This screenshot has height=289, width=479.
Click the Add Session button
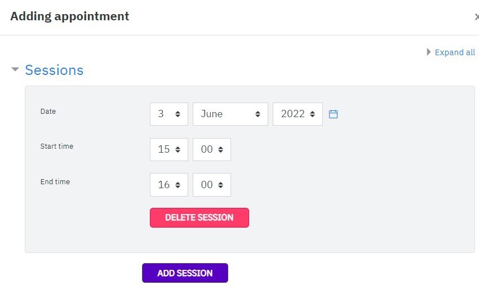tap(185, 273)
